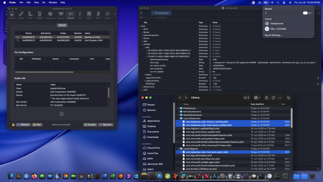Open Safari from the Dock
Viewport: 323px width, 182px height.
coord(26,176)
